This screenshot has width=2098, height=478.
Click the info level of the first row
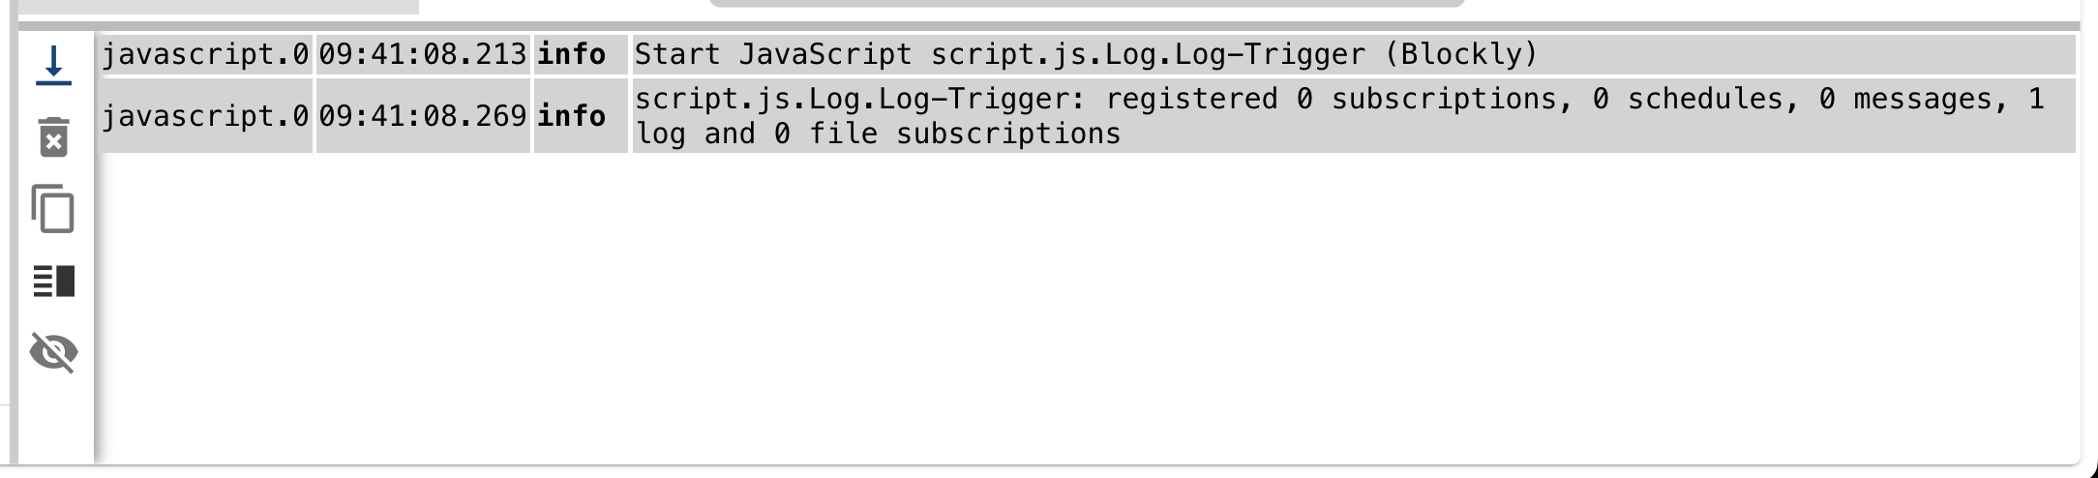572,54
